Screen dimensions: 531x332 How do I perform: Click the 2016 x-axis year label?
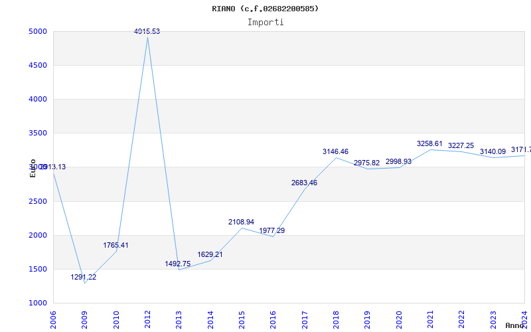(273, 320)
